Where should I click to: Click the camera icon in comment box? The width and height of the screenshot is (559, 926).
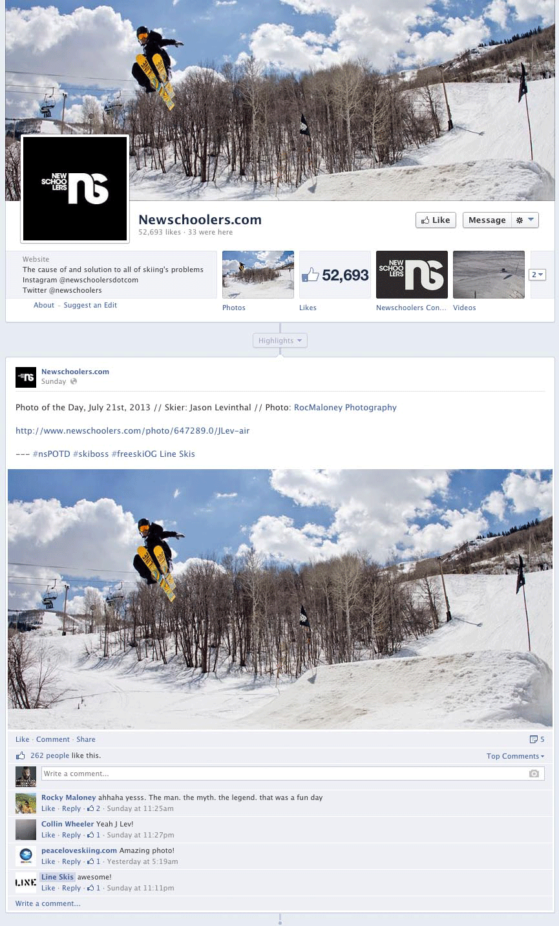(534, 773)
